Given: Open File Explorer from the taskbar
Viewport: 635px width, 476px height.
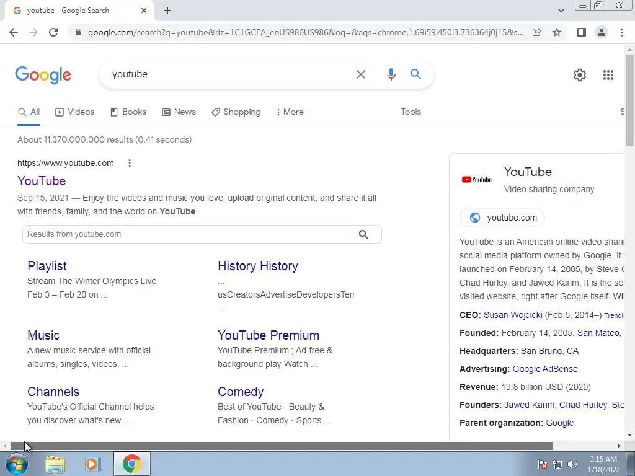Looking at the screenshot, I should pyautogui.click(x=55, y=464).
